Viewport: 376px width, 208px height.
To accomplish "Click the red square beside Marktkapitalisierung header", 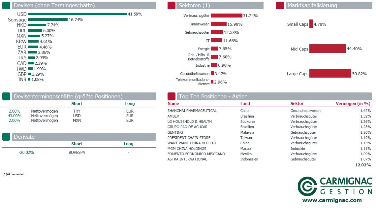I will tap(280, 6).
